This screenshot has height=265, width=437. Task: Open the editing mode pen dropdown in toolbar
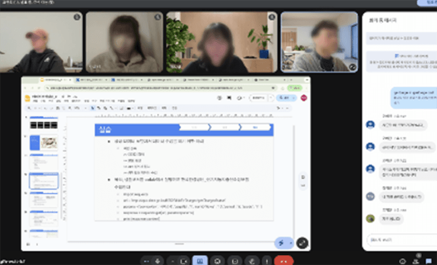tap(280, 108)
